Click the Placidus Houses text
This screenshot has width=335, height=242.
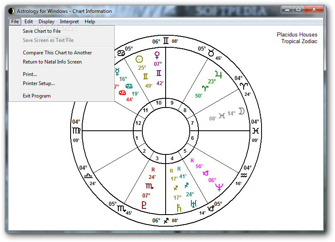tap(297, 34)
